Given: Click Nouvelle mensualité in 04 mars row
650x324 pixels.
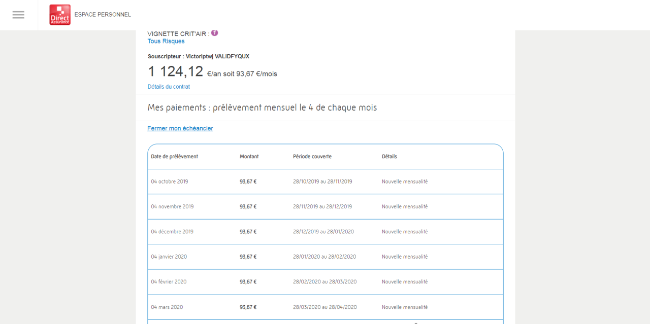Looking at the screenshot, I should coord(405,307).
